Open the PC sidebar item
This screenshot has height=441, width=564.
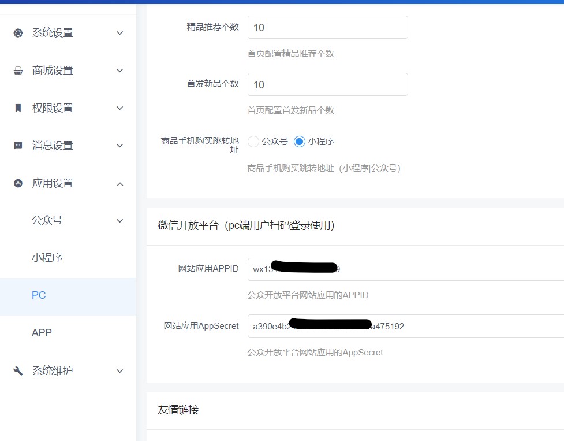click(68, 296)
